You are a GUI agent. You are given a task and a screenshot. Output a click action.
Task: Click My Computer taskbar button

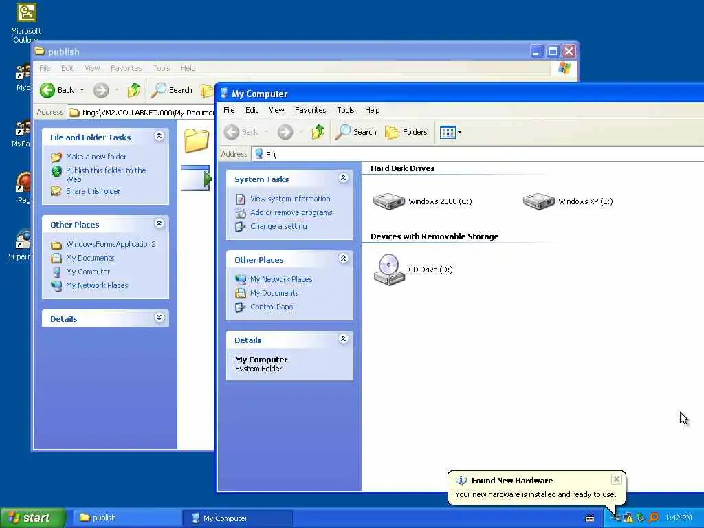(237, 518)
